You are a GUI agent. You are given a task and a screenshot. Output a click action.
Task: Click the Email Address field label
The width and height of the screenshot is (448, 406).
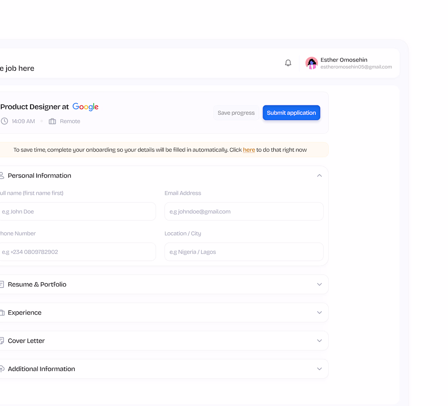(x=183, y=193)
